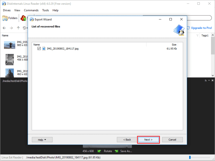Adjust the zoom slider in status bar
Viewport: 215px width, 161px height.
point(190,158)
